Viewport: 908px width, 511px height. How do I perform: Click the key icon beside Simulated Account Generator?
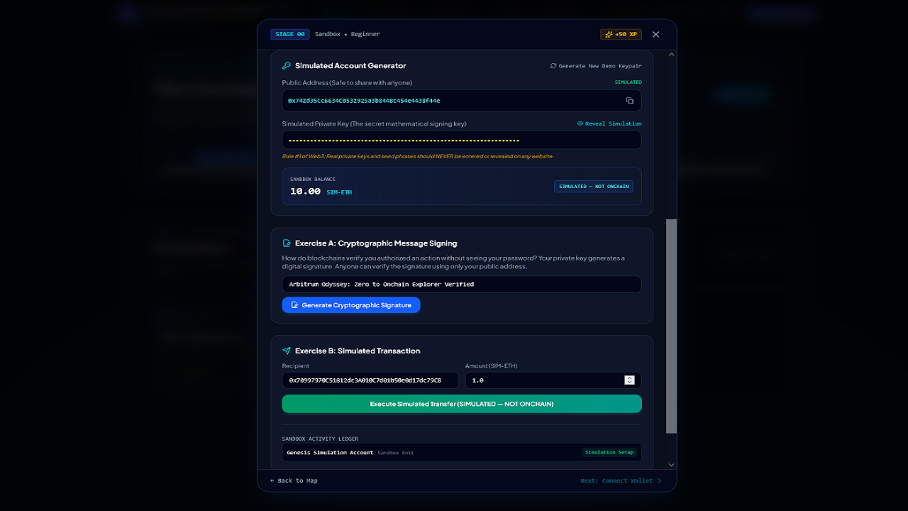[x=287, y=65]
